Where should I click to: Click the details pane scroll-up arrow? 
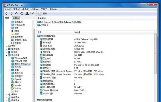point(156,32)
